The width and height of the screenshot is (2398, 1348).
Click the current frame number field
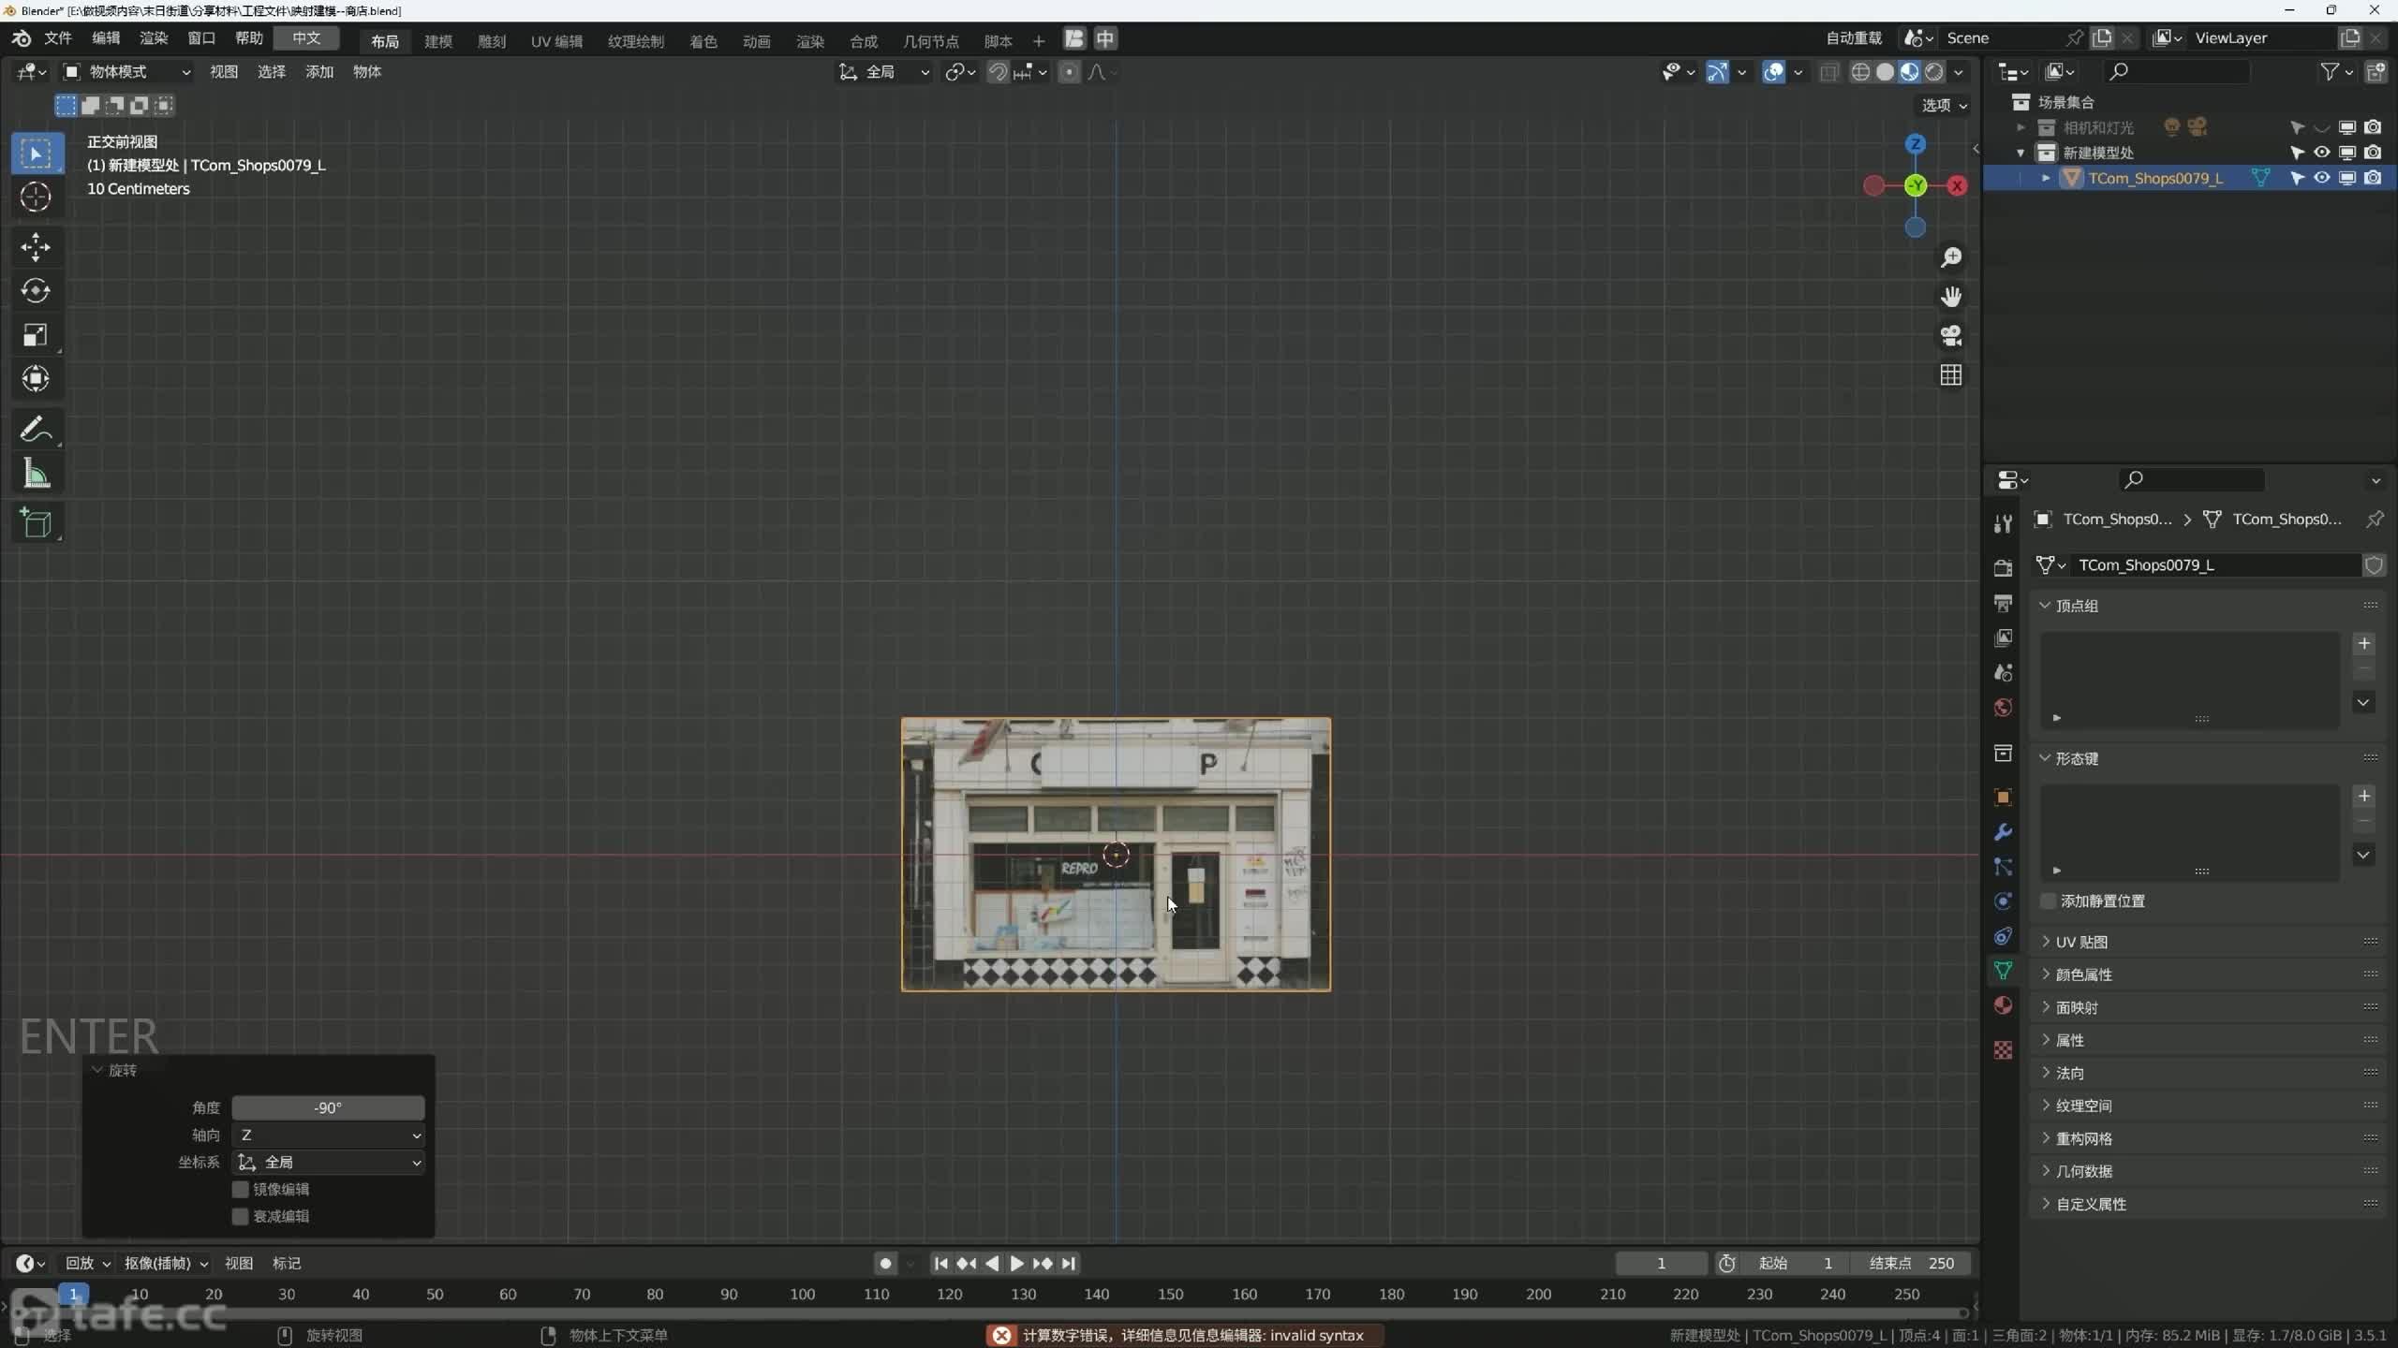tap(1662, 1264)
